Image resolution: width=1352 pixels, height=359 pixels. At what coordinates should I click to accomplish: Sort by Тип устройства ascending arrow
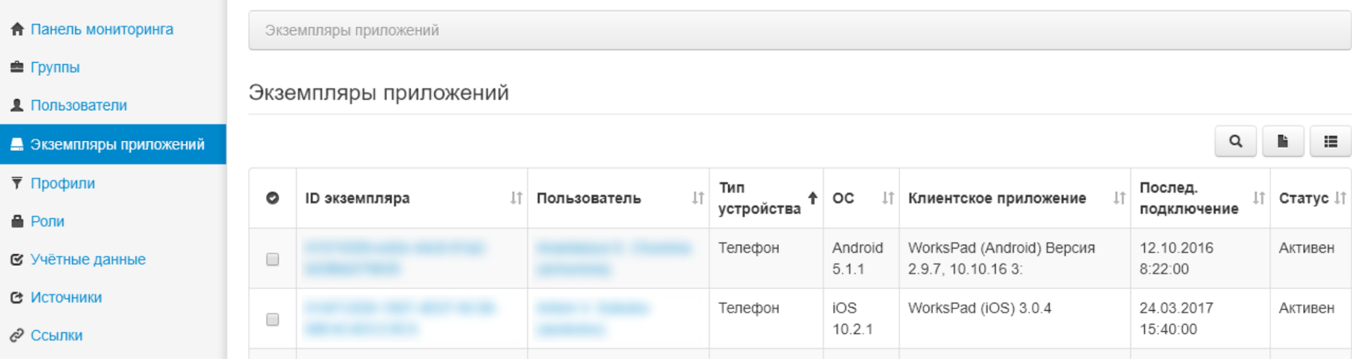(813, 198)
